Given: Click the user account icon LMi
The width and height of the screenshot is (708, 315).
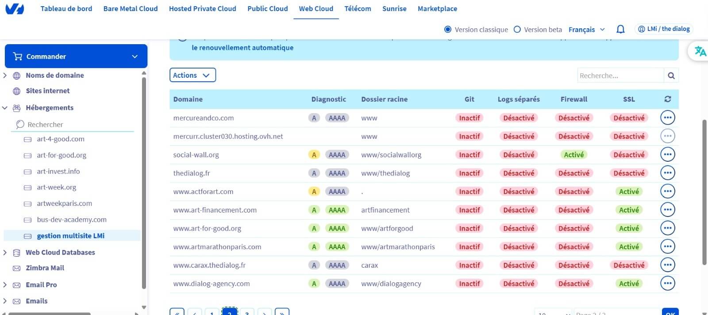Looking at the screenshot, I should click(x=641, y=29).
